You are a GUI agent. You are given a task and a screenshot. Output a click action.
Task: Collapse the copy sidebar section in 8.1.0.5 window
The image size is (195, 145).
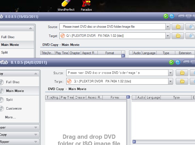tap(36, 74)
